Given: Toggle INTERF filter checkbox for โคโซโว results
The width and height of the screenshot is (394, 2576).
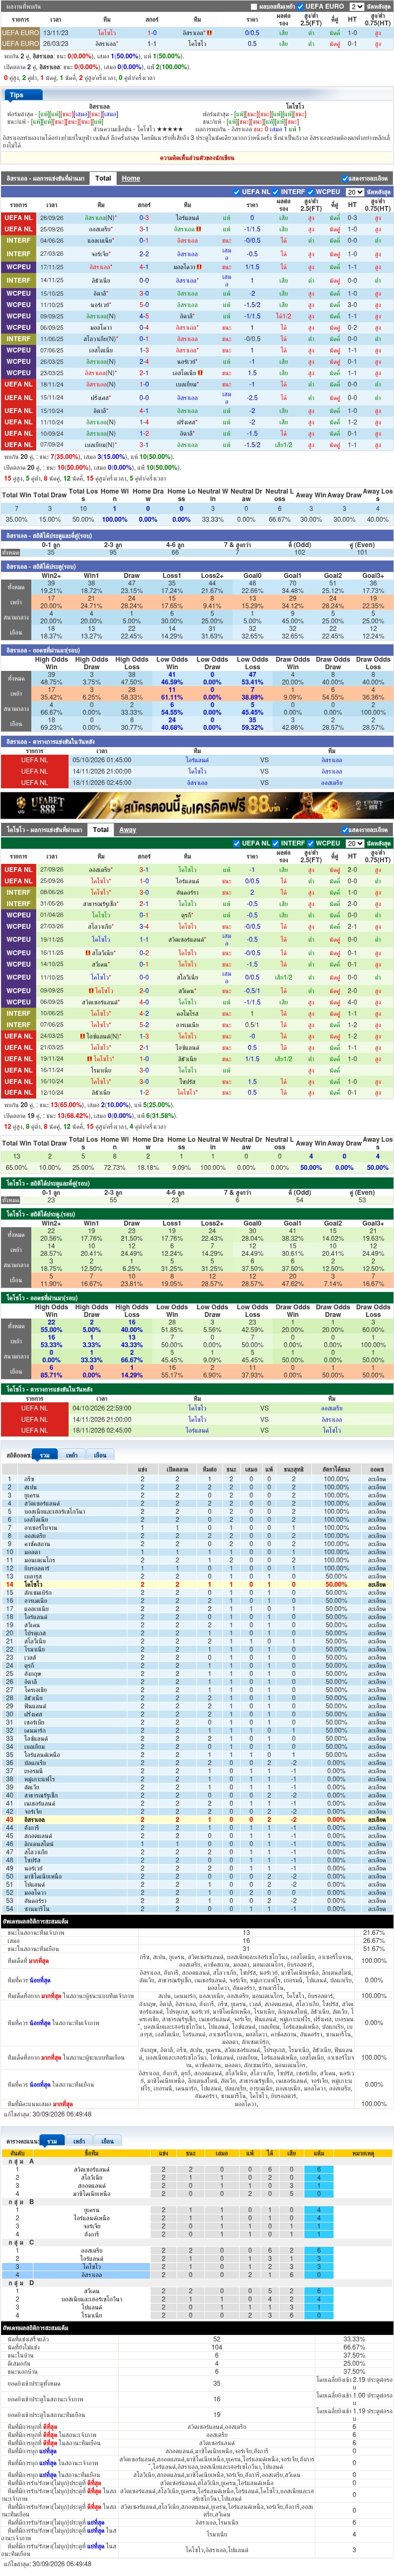Looking at the screenshot, I should pyautogui.click(x=276, y=843).
